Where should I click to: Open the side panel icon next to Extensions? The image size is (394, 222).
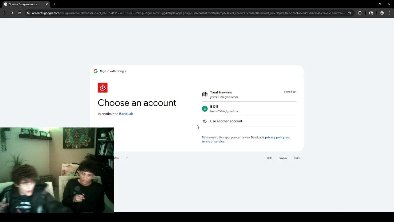click(371, 13)
